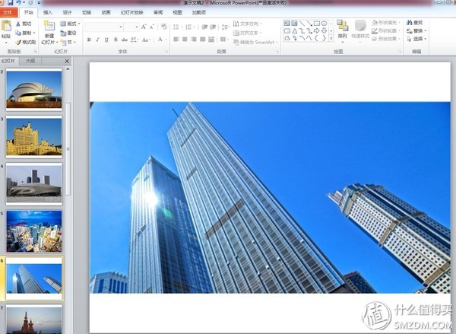Click Increase Font Size icon

144,27
